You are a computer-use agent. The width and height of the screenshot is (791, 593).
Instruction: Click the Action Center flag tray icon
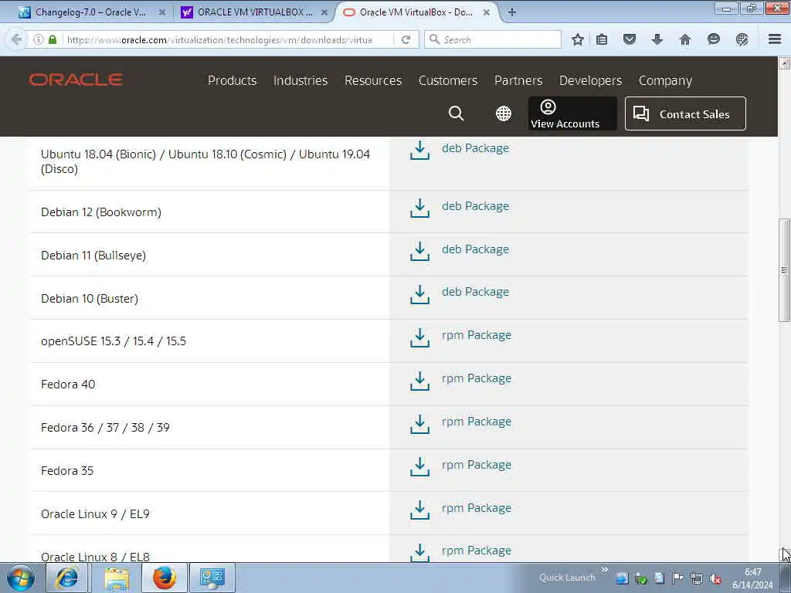pos(677,579)
